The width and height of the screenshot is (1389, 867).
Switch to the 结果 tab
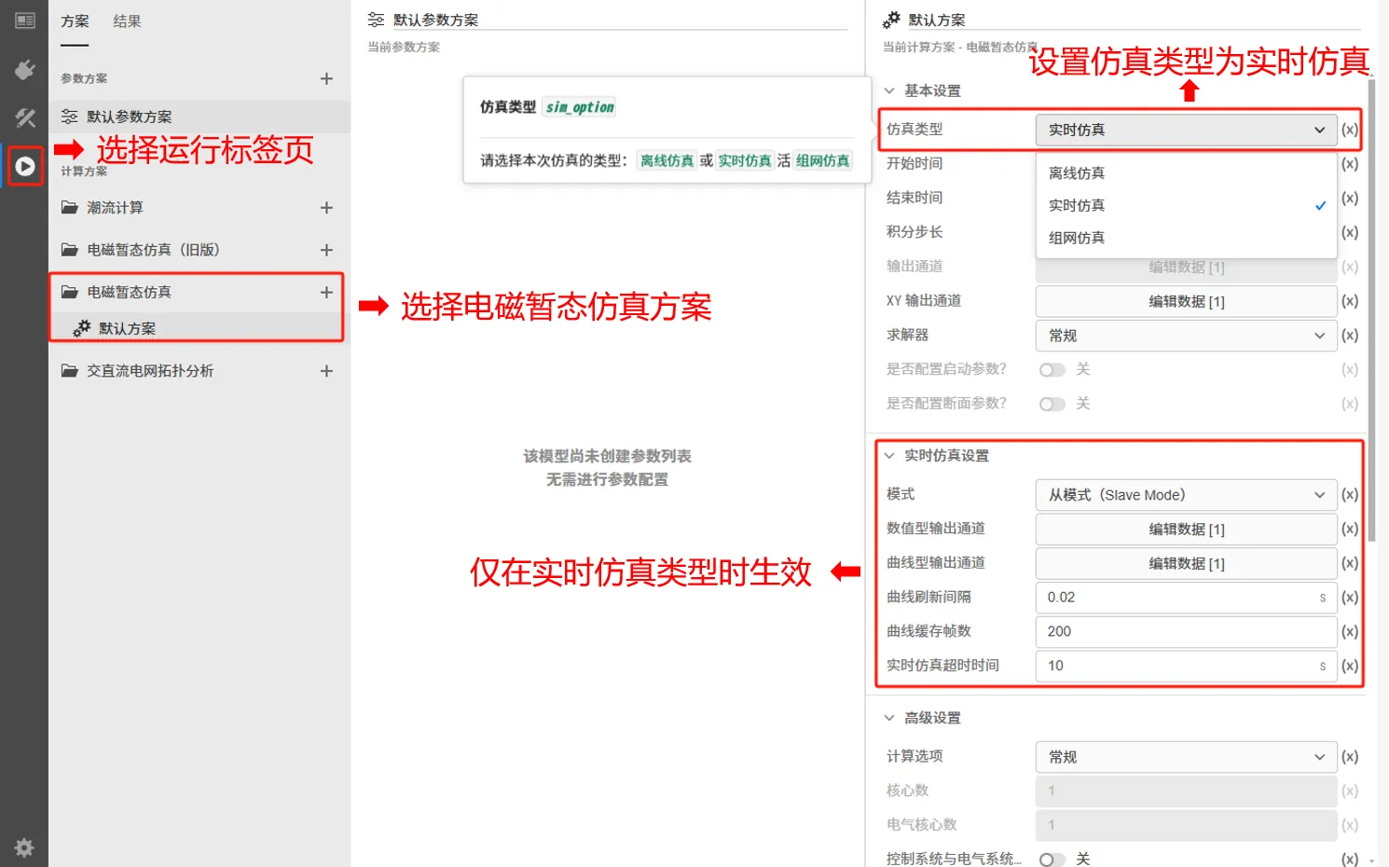tap(127, 21)
